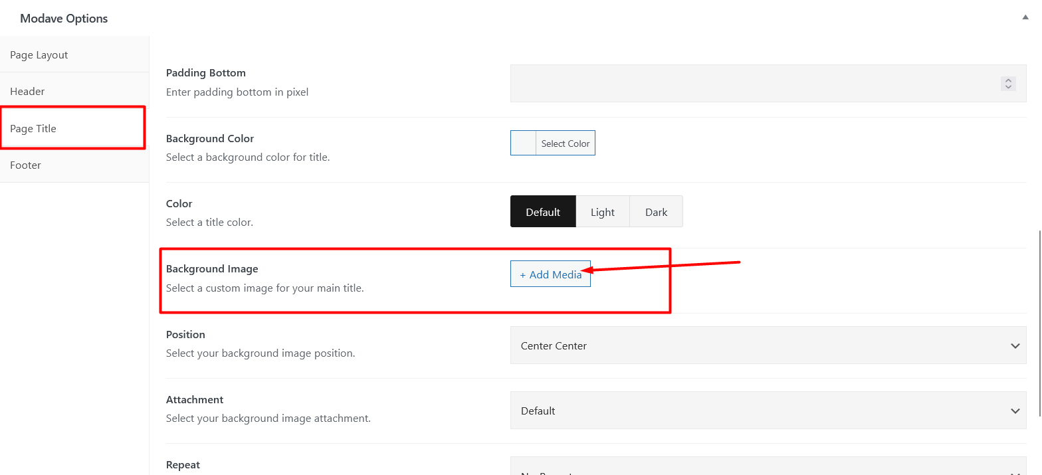Click the + Add Media button
The width and height of the screenshot is (1042, 475).
550,274
